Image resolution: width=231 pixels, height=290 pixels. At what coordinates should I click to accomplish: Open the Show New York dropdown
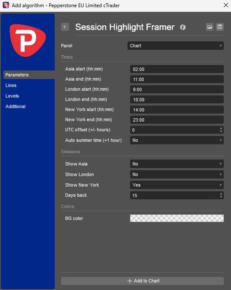tap(177, 185)
